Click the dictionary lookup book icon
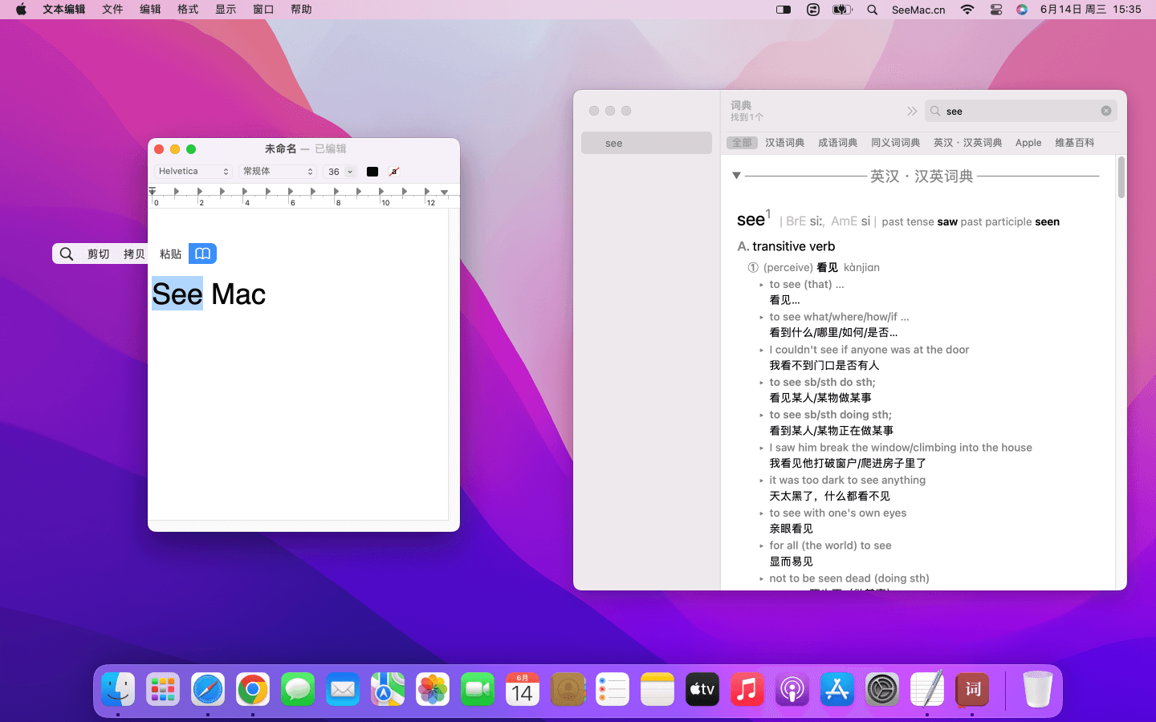The height and width of the screenshot is (722, 1156). tap(202, 254)
